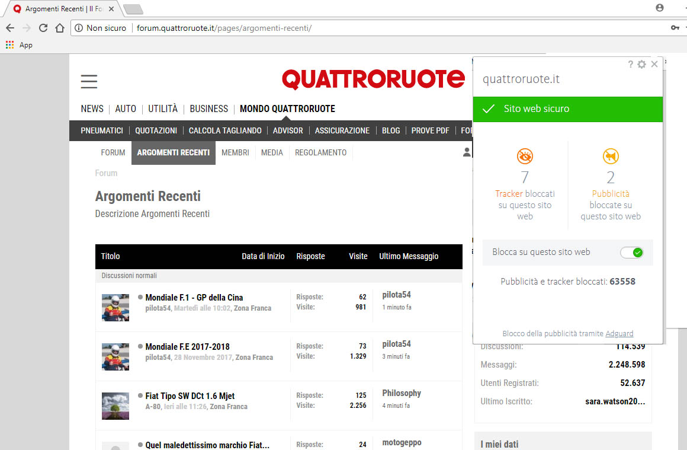Image resolution: width=687 pixels, height=450 pixels.
Task: Open the REGOLAMENTO tab
Action: tap(321, 152)
